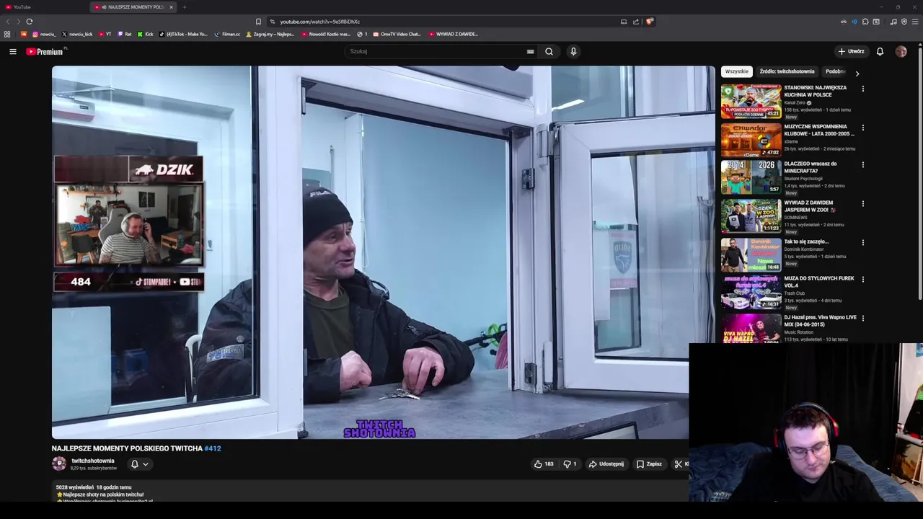Image resolution: width=923 pixels, height=519 pixels.
Task: Open the account avatar menu
Action: click(x=901, y=51)
